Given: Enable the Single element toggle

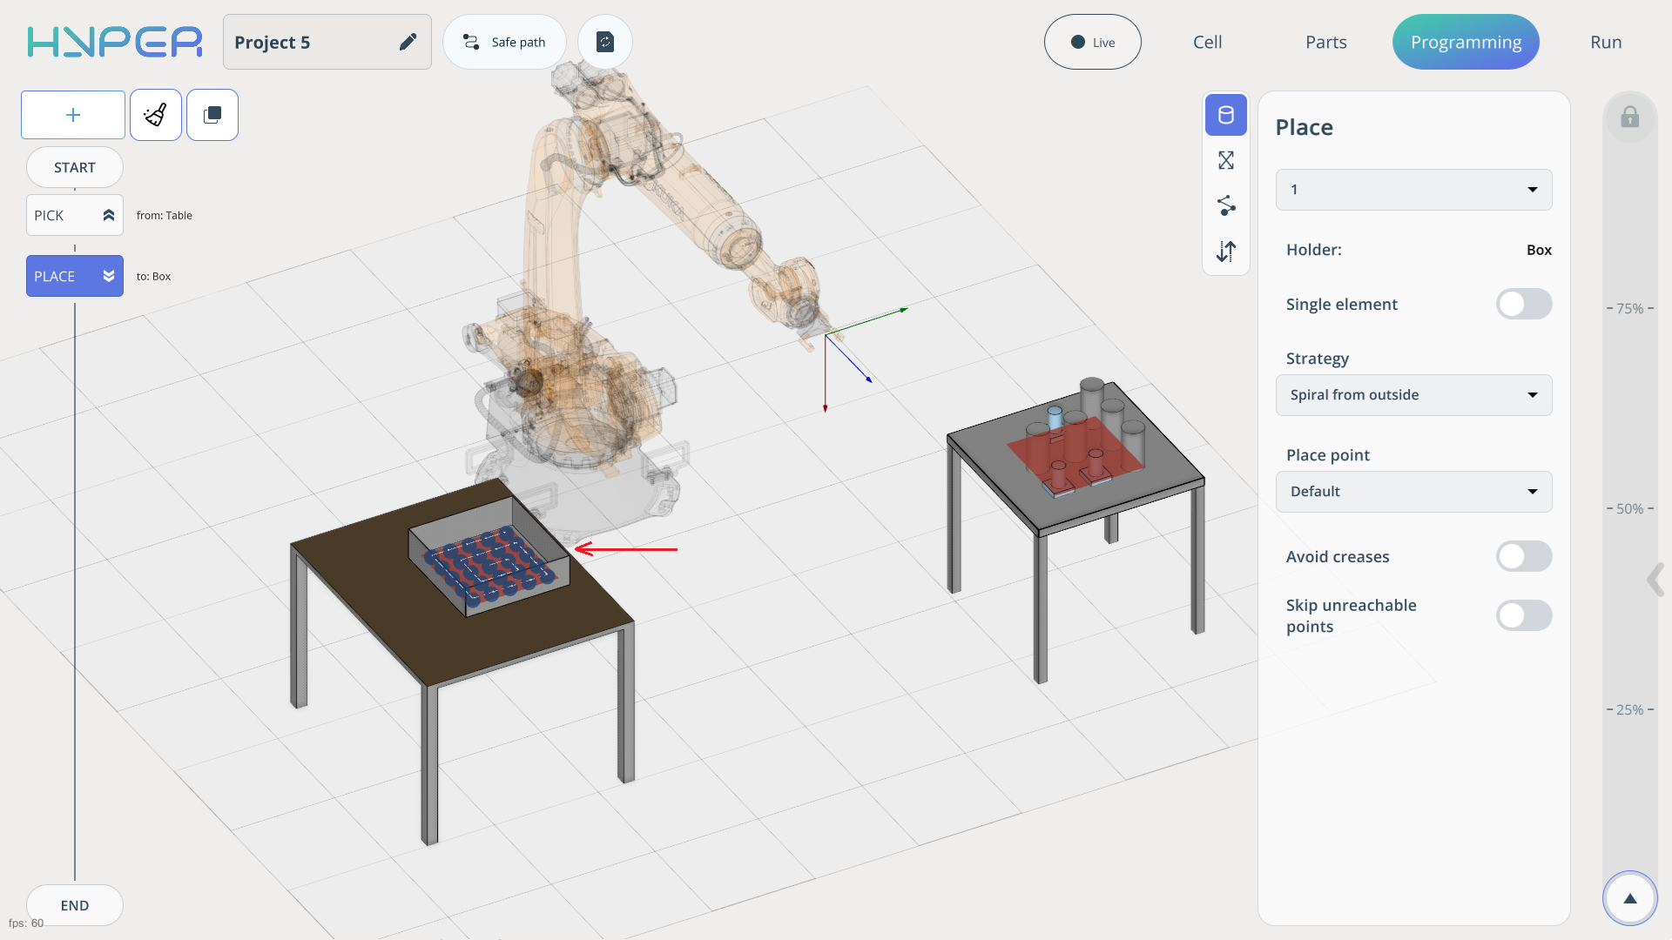Looking at the screenshot, I should (1523, 305).
